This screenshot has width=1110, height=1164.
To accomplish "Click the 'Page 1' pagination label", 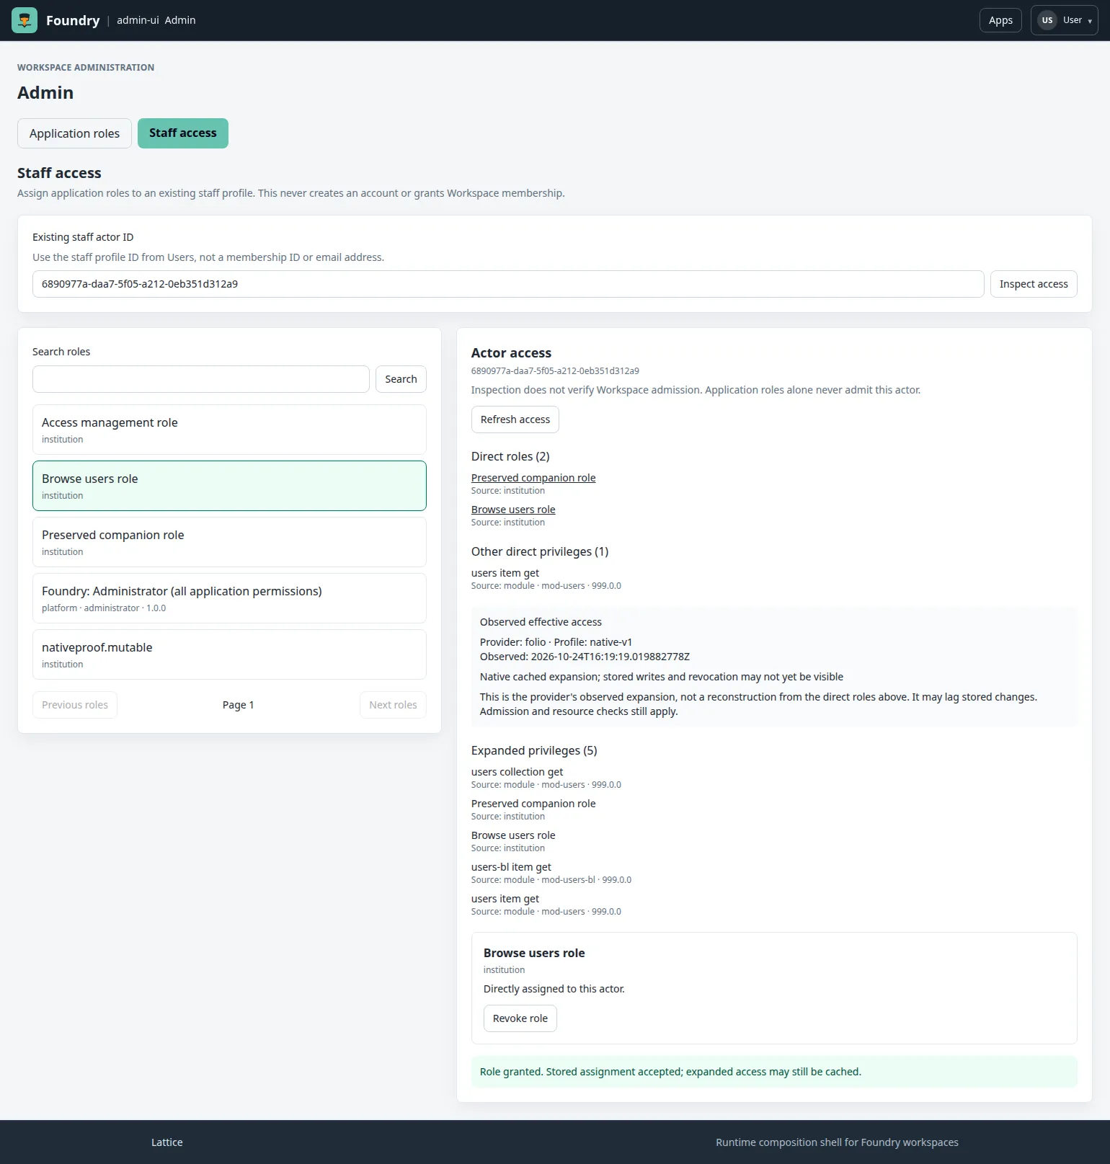I will coord(238,705).
